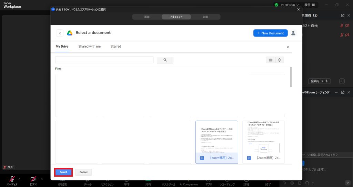Select the highlighted Zoom運用 document thumbnail
353x187 pixels.
(x=216, y=142)
